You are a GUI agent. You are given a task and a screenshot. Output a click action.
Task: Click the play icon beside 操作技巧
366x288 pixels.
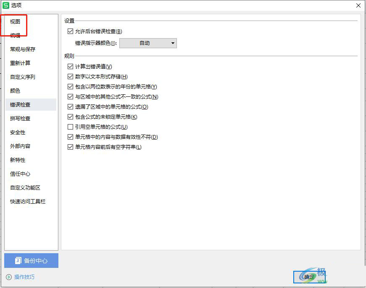[9, 277]
